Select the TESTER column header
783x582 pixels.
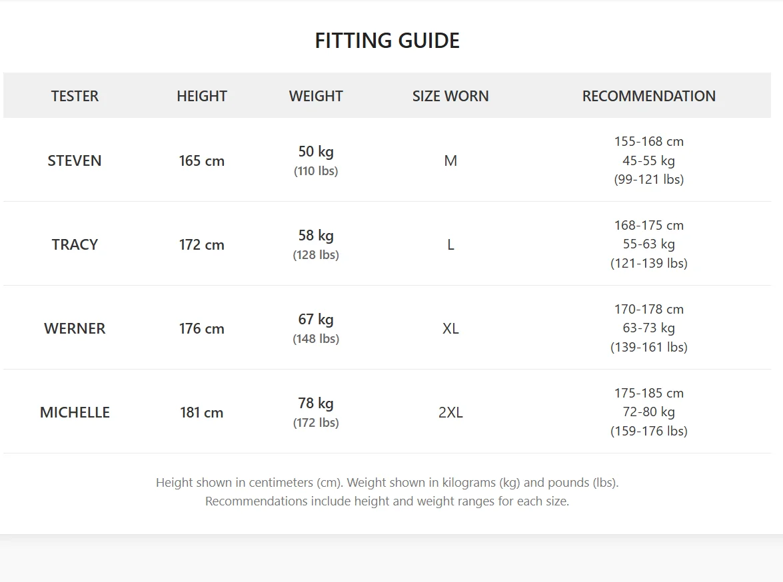pos(75,96)
